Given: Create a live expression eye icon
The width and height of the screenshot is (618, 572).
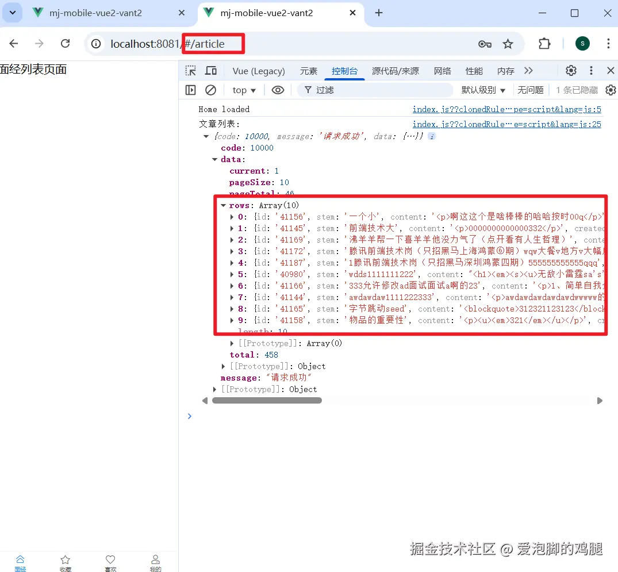Looking at the screenshot, I should [x=278, y=90].
